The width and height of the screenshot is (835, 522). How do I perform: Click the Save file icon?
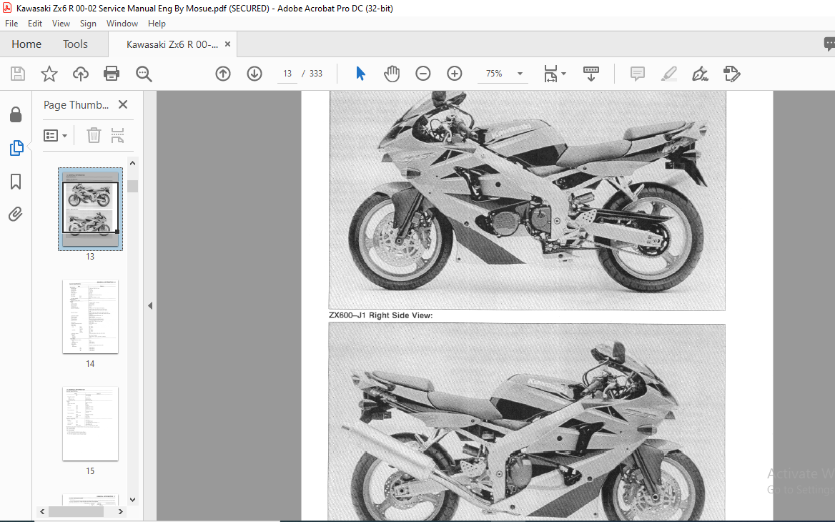pyautogui.click(x=18, y=74)
